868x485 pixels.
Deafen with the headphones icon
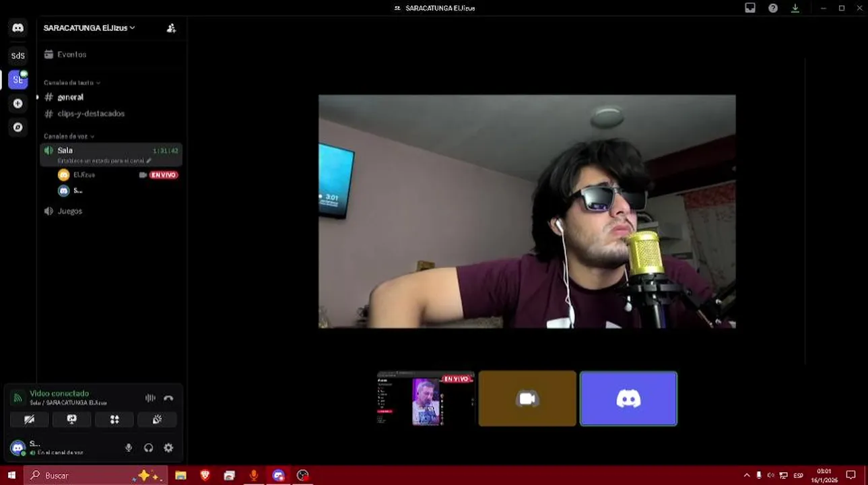click(x=149, y=448)
